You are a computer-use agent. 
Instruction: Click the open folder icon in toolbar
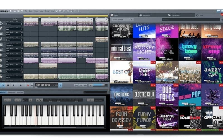(14, 11)
